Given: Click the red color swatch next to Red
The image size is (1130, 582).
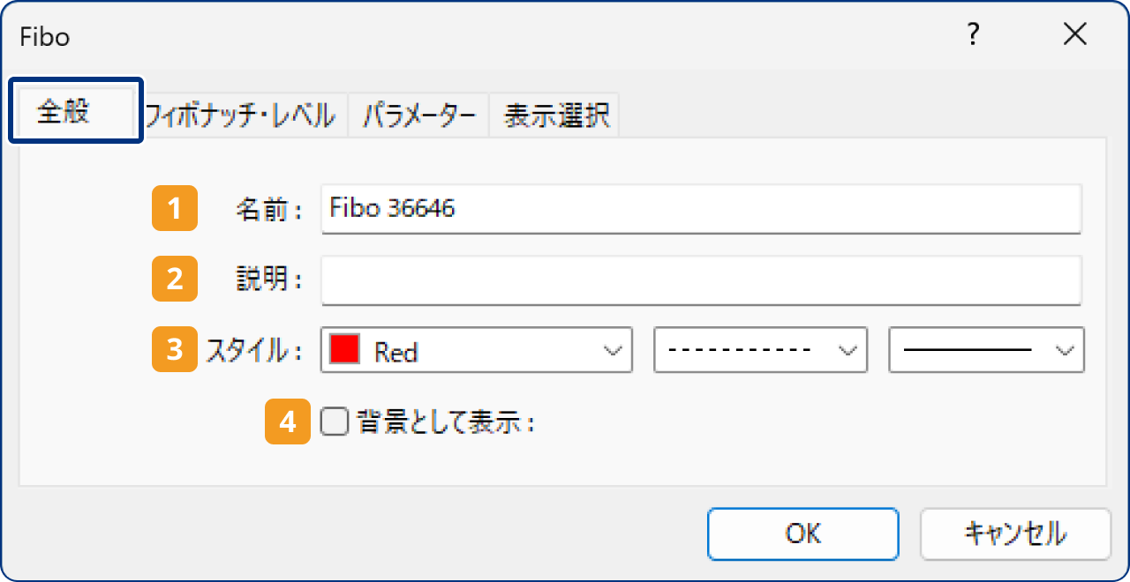Looking at the screenshot, I should point(344,349).
